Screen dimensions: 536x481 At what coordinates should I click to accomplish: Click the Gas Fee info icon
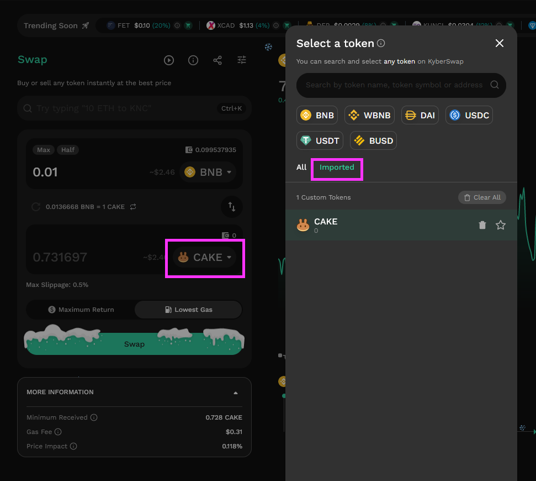tap(58, 432)
